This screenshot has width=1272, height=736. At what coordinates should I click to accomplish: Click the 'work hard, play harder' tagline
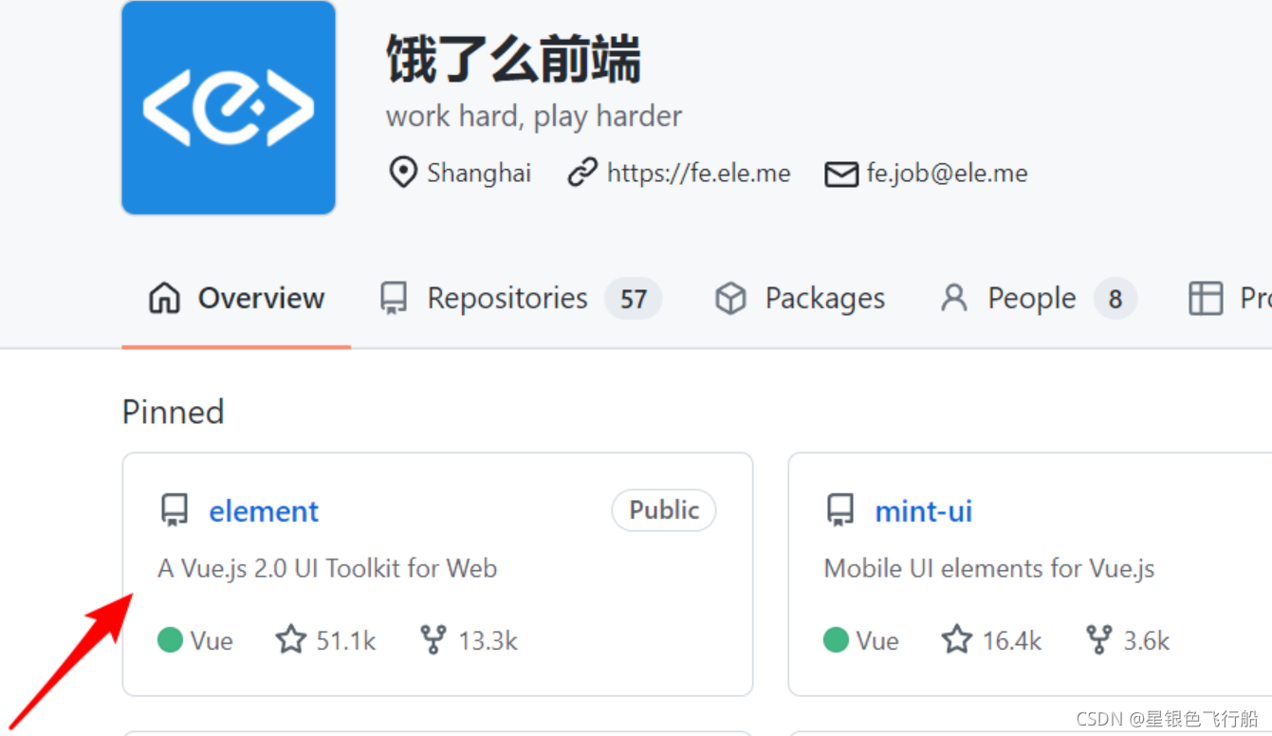534,116
